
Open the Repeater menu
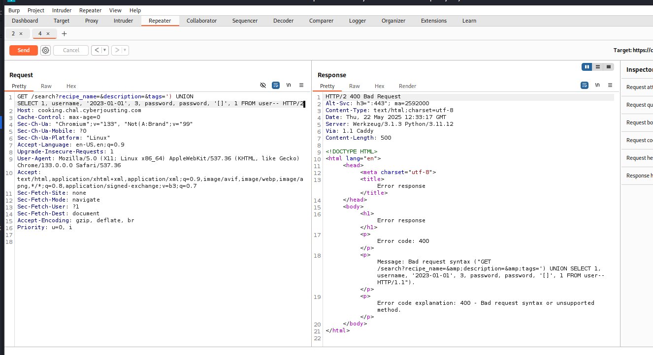coord(91,10)
